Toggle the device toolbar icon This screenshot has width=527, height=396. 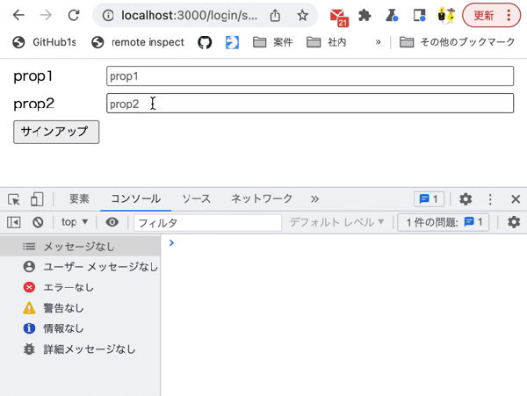pyautogui.click(x=37, y=199)
